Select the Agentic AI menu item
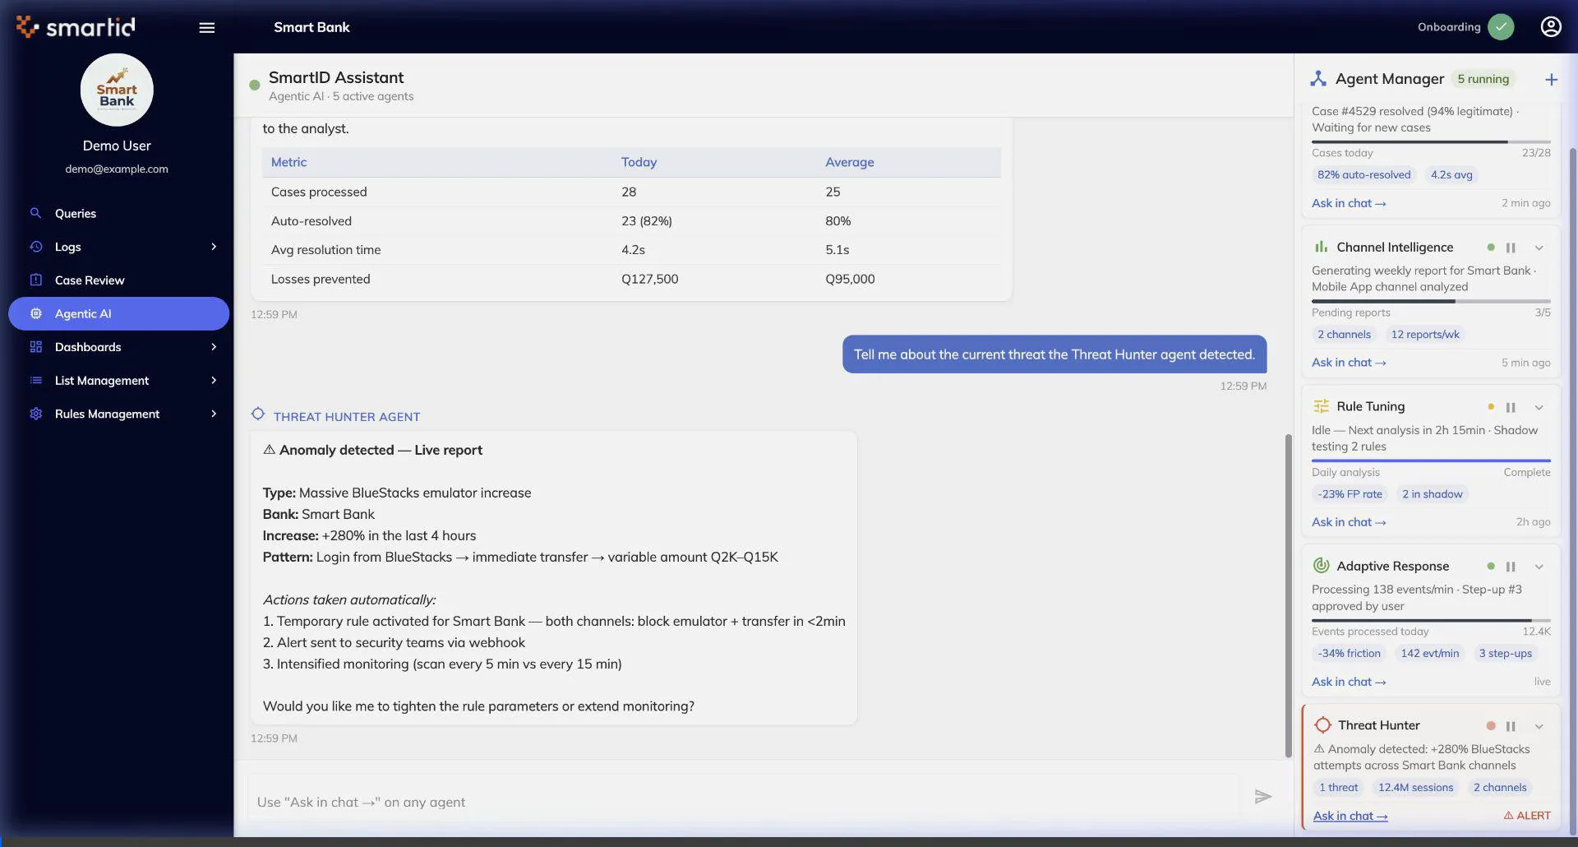The height and width of the screenshot is (847, 1578). coord(118,313)
